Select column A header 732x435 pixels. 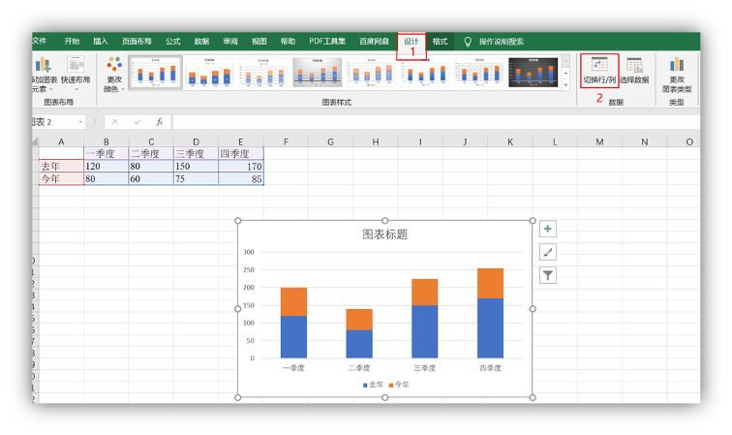click(61, 141)
